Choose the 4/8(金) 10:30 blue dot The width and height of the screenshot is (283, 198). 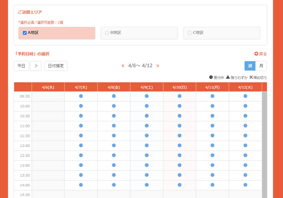(x=114, y=116)
